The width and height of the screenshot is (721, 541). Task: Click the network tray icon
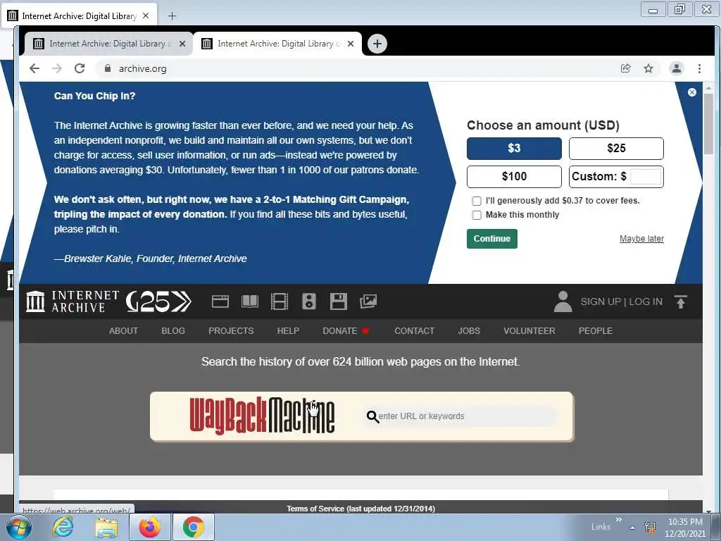pyautogui.click(x=650, y=528)
